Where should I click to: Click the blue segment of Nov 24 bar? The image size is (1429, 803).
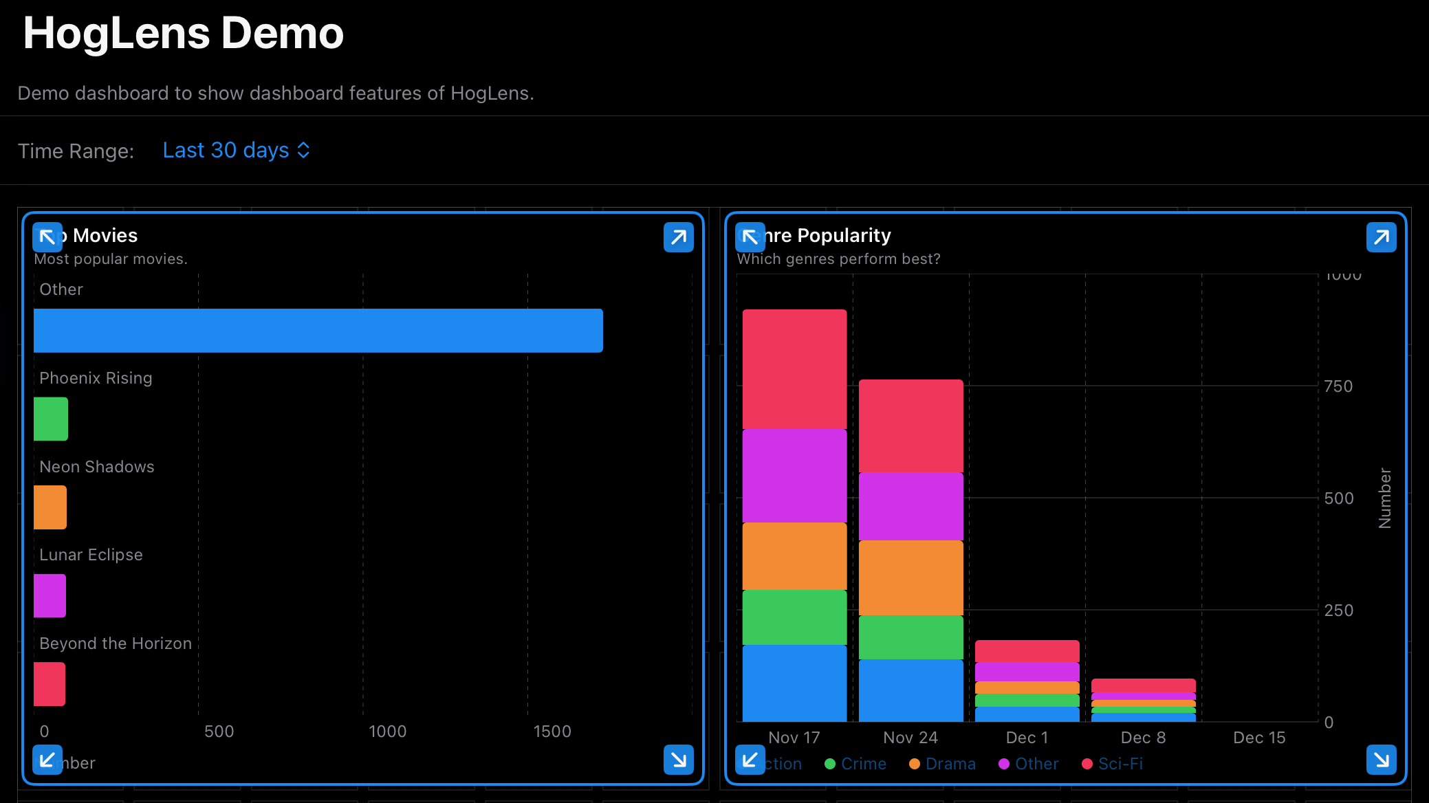pos(910,691)
